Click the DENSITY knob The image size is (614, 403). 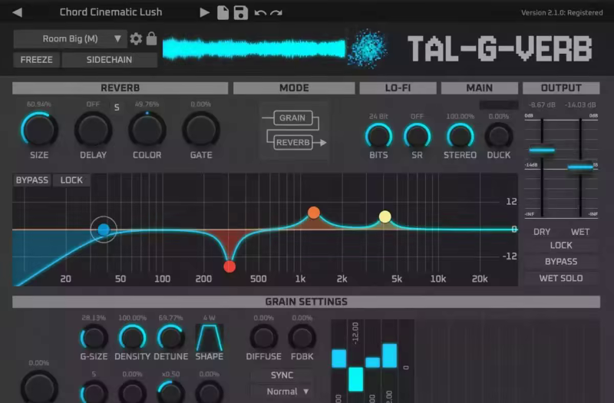[x=132, y=338]
